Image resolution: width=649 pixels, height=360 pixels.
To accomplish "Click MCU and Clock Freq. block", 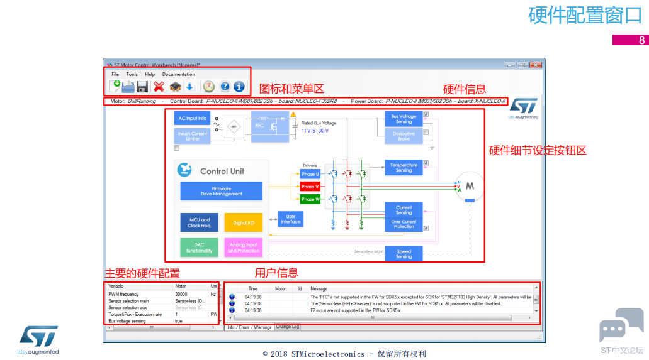I will click(x=199, y=222).
